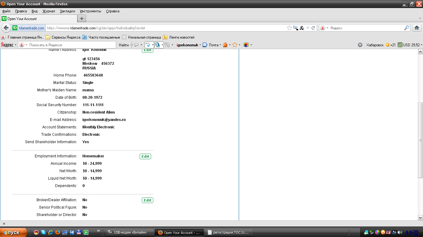Screen dimensions: 423x237
Task: Open the Вид menu
Action: pyautogui.click(x=35, y=11)
